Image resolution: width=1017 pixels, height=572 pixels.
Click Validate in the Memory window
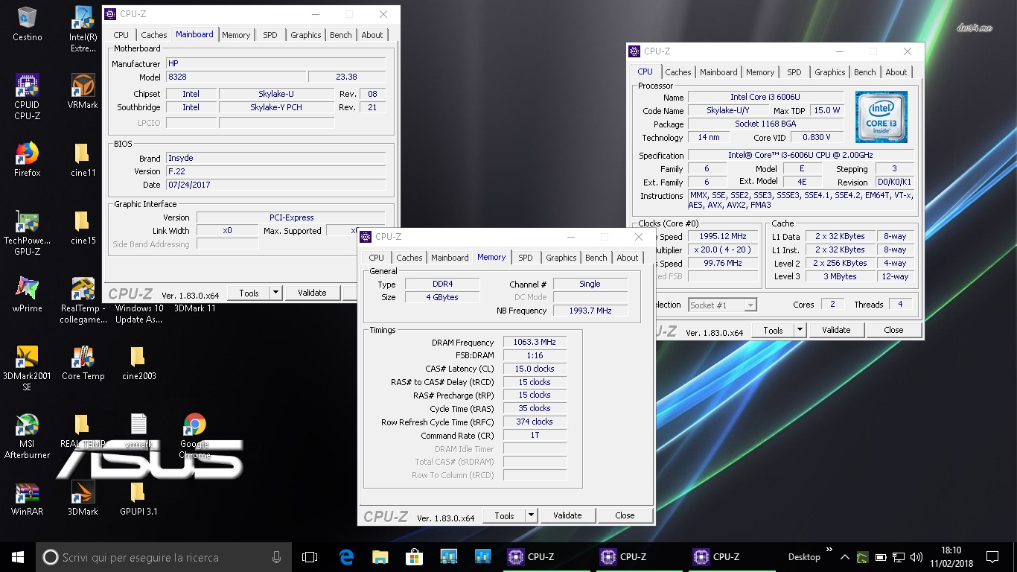click(567, 515)
